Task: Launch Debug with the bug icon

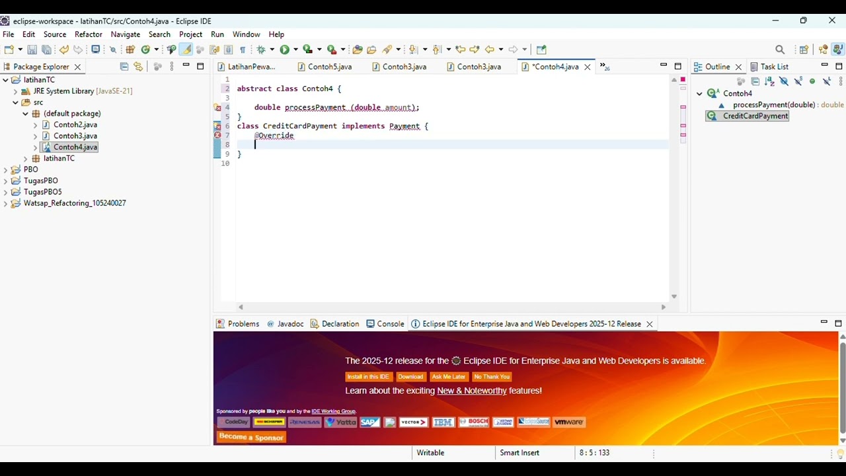Action: point(262,50)
